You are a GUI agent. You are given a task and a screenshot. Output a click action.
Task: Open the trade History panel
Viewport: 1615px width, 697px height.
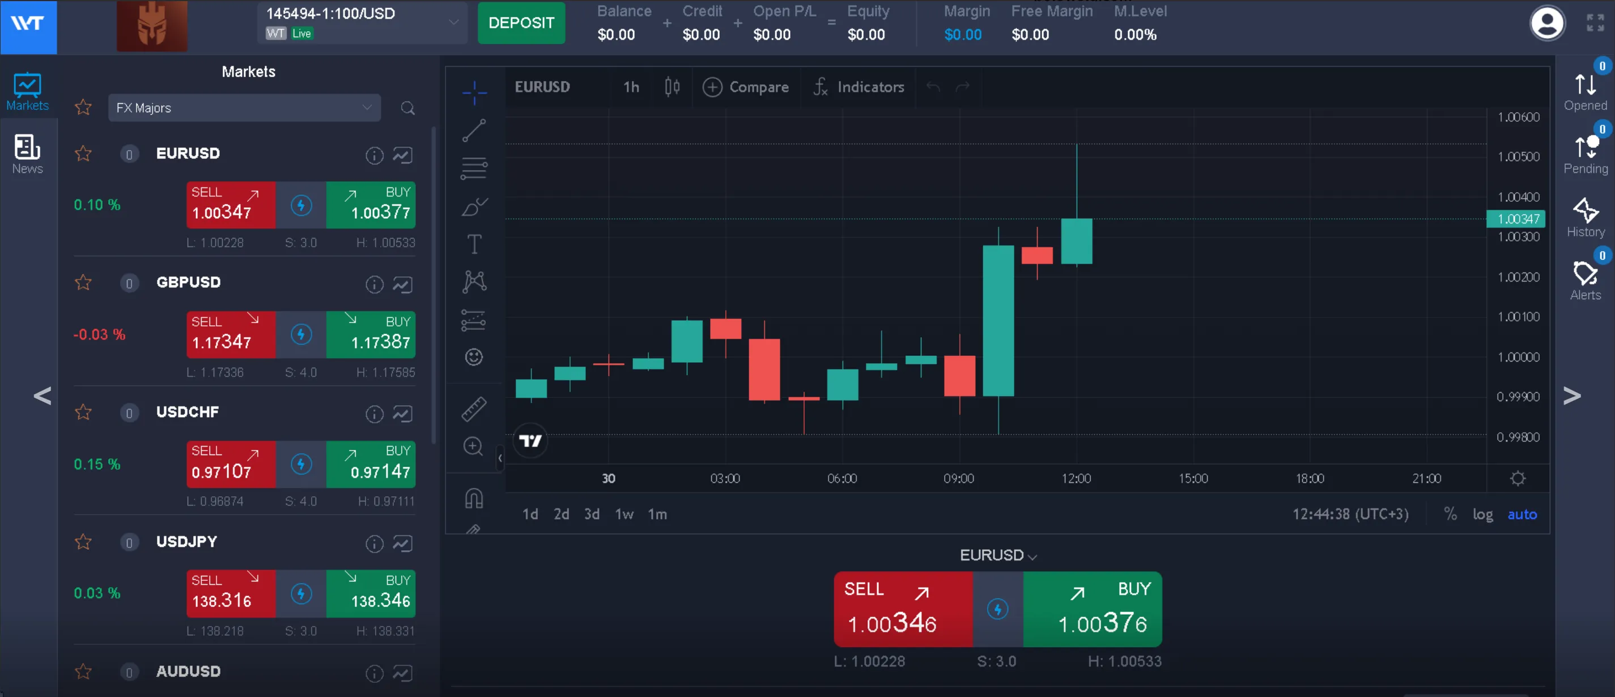pos(1586,218)
